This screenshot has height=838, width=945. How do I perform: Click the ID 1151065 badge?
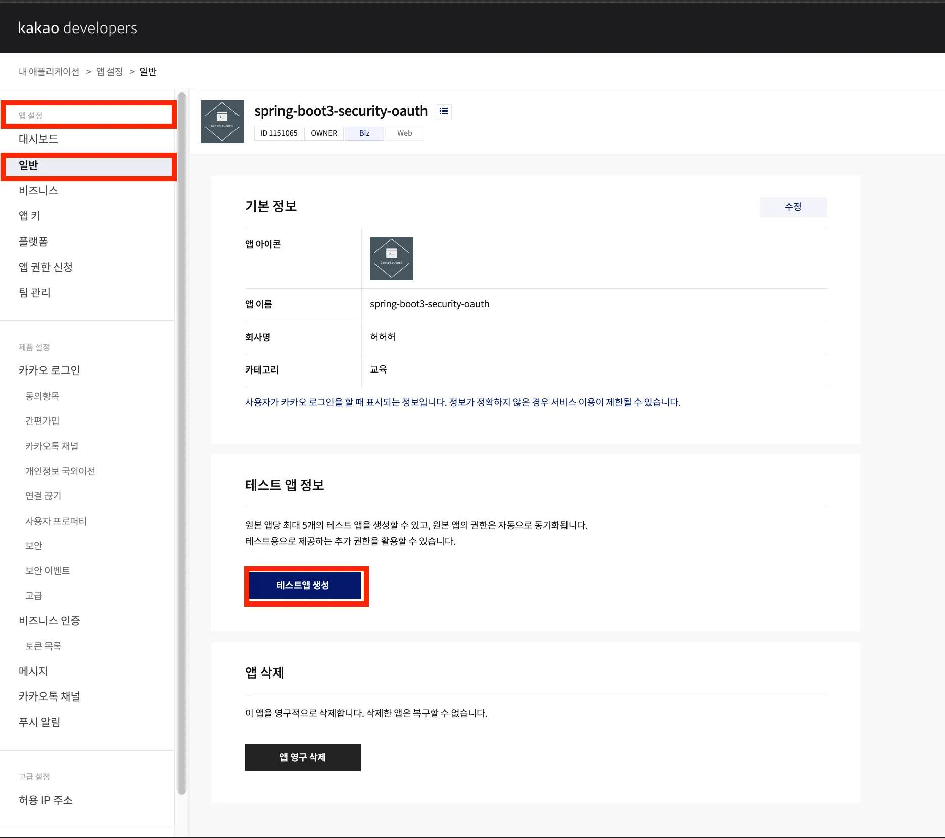click(278, 133)
